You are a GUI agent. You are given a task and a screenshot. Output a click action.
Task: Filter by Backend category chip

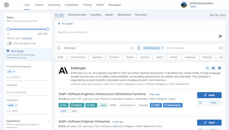point(97,57)
